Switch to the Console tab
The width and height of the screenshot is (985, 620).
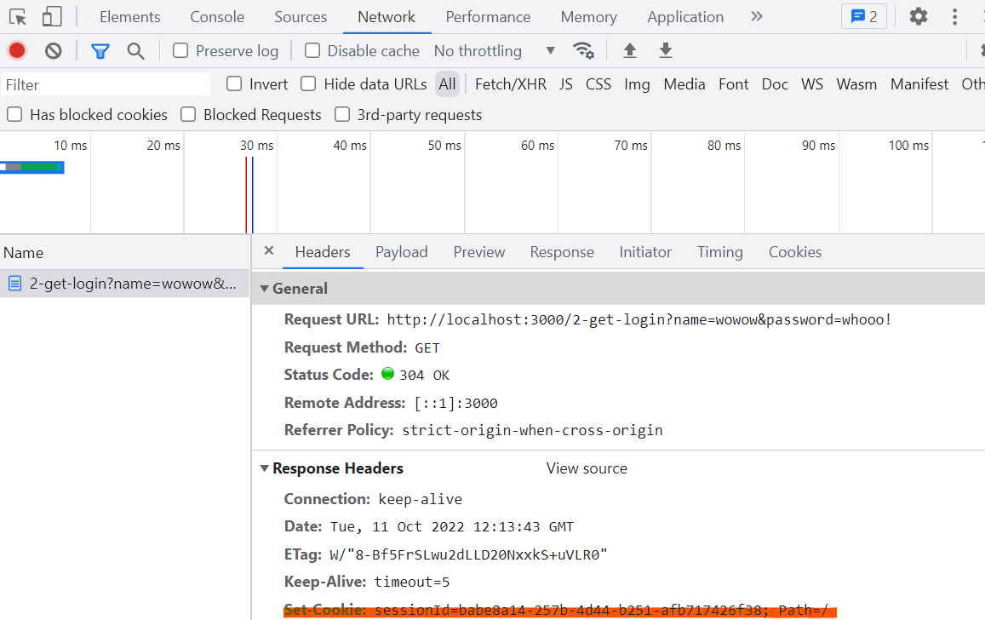coord(217,17)
